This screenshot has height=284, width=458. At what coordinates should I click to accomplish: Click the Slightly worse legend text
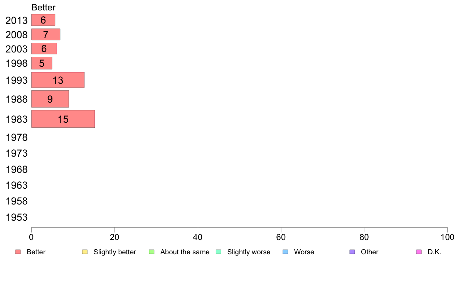pyautogui.click(x=249, y=252)
